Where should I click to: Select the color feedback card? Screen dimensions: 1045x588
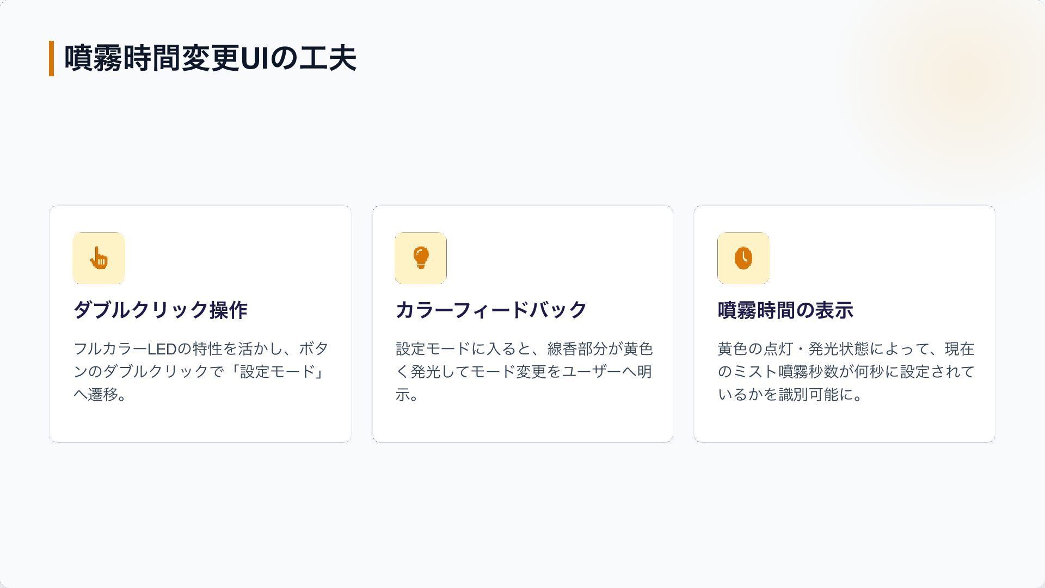point(522,324)
